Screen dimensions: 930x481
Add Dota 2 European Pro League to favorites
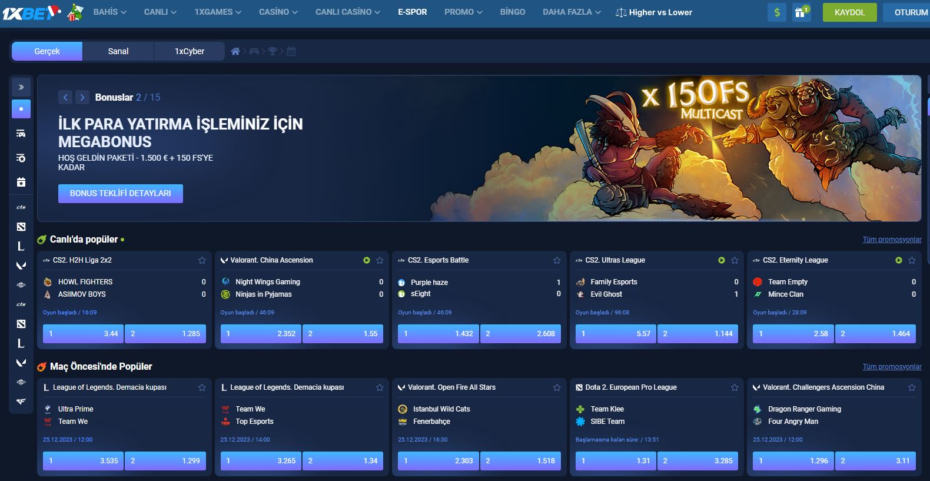pos(735,387)
